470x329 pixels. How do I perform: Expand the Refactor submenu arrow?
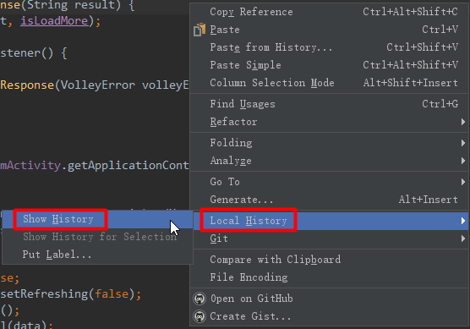pyautogui.click(x=463, y=122)
